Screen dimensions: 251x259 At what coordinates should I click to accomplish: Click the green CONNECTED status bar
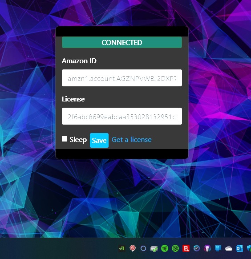point(122,42)
